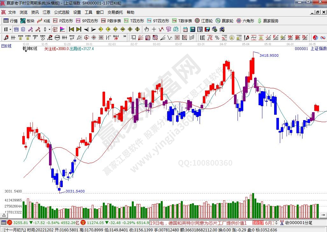Click the yin-yang taiji icon
This screenshot has width=327, height=232.
click(316, 38)
